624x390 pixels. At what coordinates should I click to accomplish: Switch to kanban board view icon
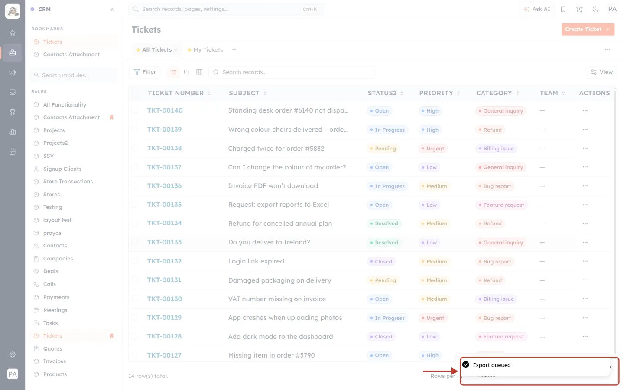[186, 72]
